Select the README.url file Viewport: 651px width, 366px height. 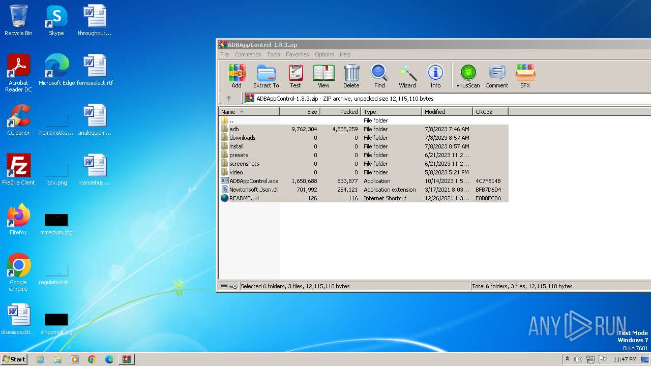tap(364, 198)
